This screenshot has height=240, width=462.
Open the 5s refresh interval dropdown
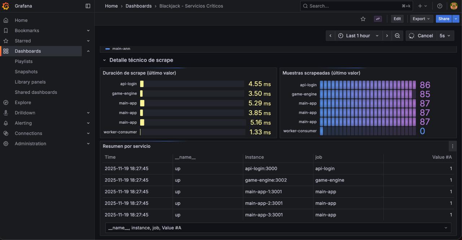click(x=445, y=36)
